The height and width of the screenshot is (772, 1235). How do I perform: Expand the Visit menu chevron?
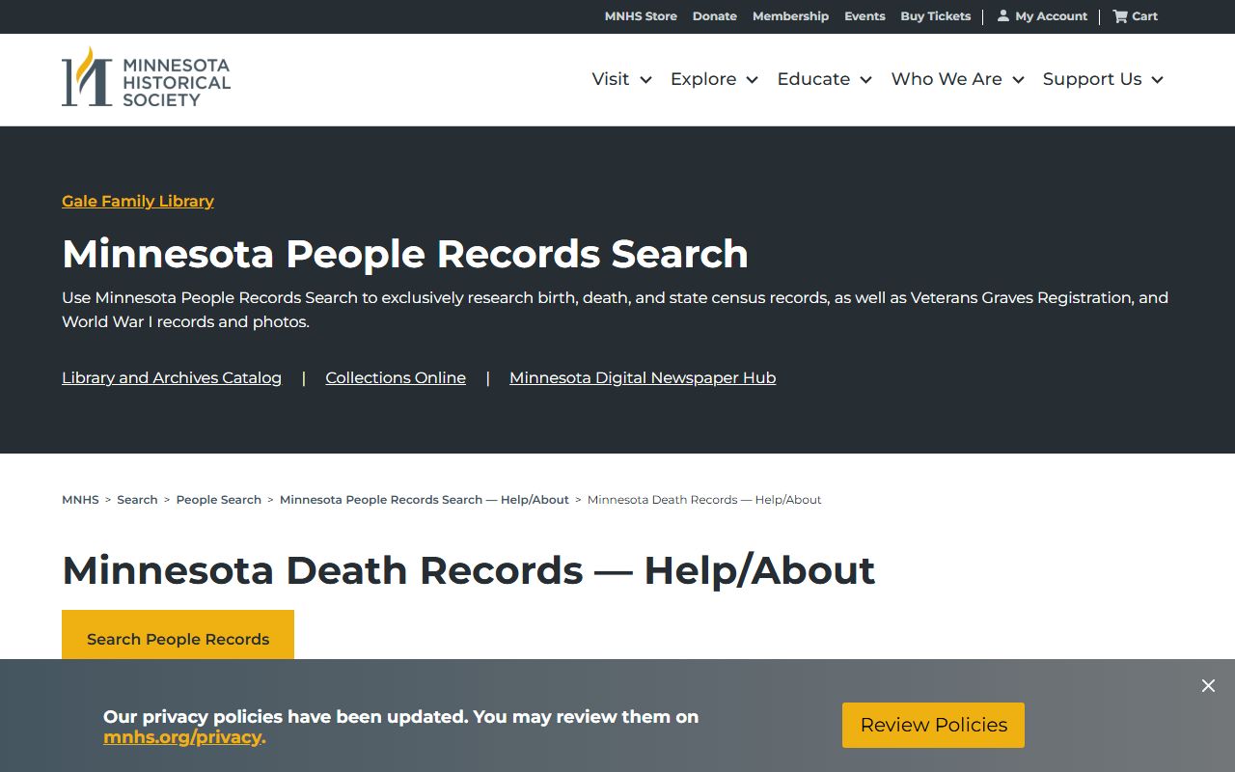[x=645, y=80]
